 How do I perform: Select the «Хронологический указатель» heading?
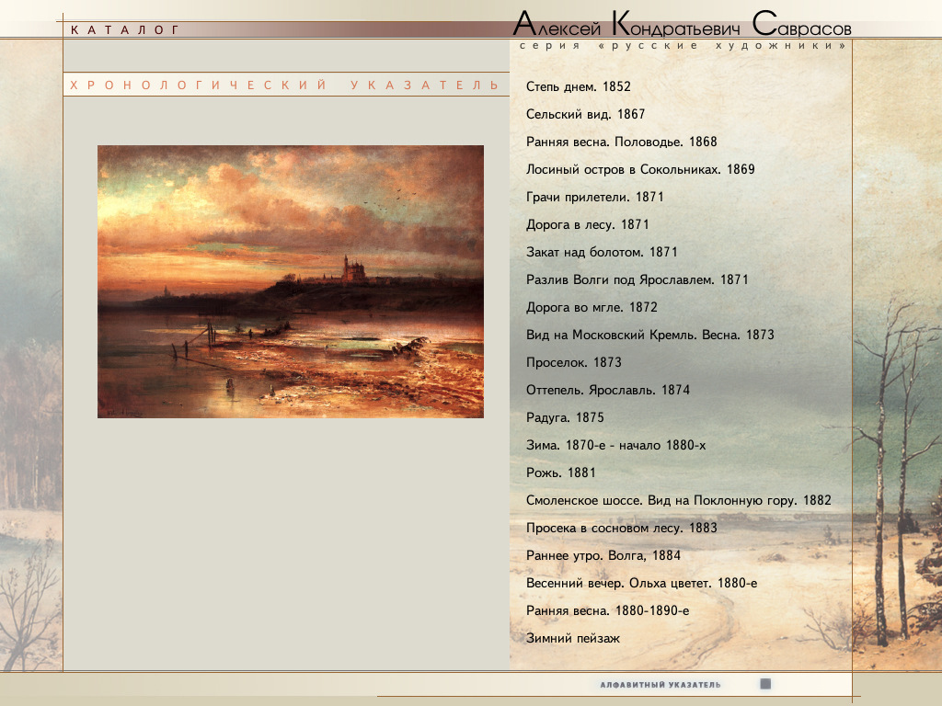point(284,85)
